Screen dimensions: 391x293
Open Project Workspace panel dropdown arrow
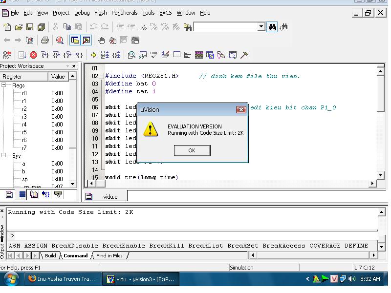tap(67, 66)
